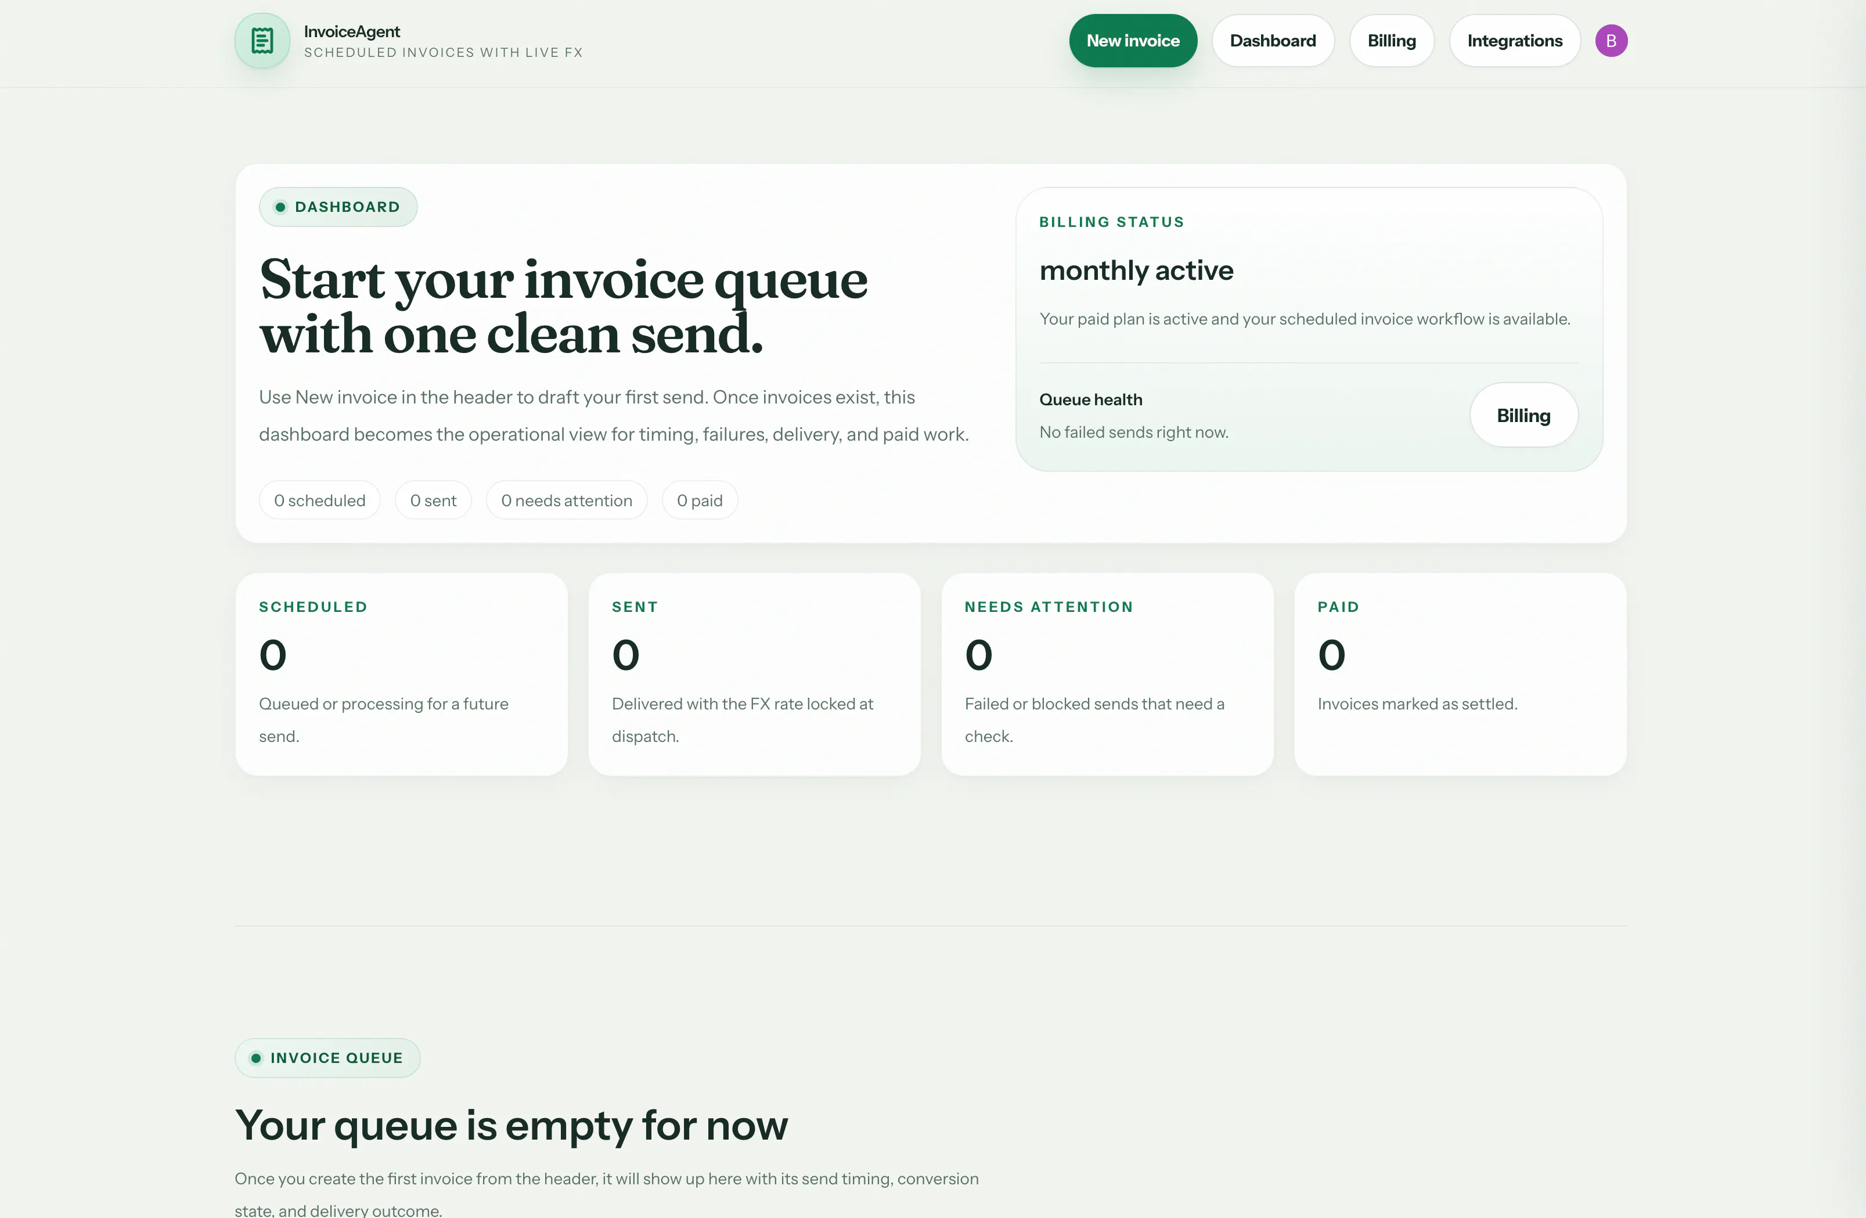Create a New invoice from header
The width and height of the screenshot is (1866, 1218).
[1133, 41]
